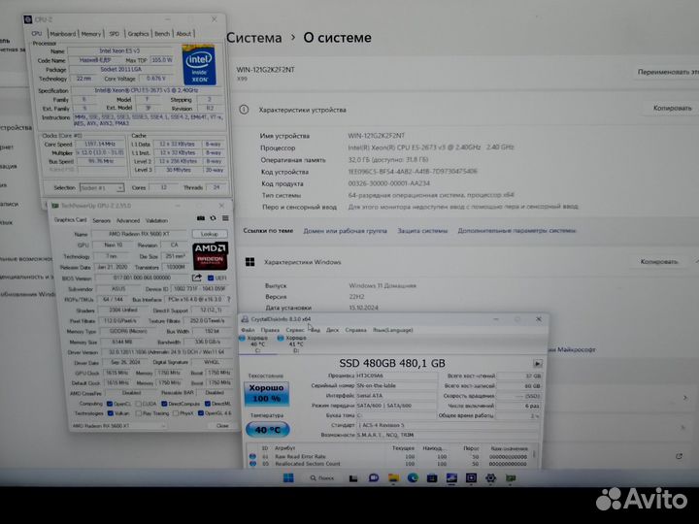Select disk C: status icon in CrystalDiskInfo
Image resolution: width=699 pixels, height=524 pixels.
pos(242,339)
